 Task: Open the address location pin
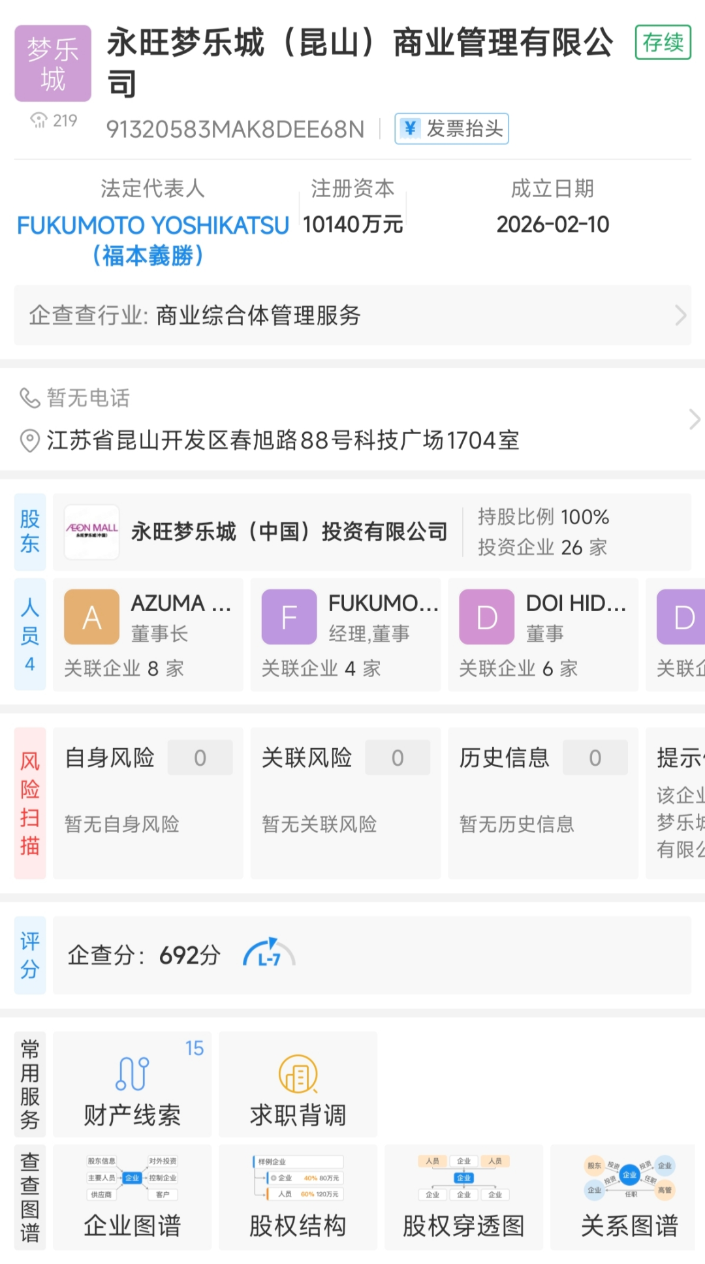coord(29,441)
